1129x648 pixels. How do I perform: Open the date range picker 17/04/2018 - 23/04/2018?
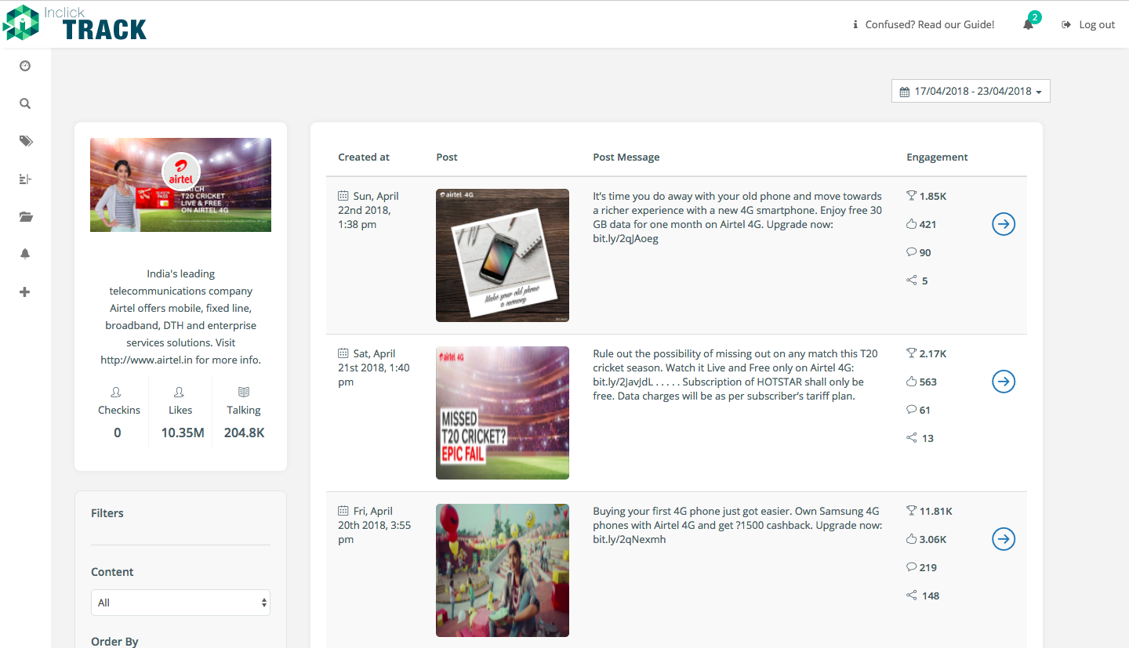971,91
